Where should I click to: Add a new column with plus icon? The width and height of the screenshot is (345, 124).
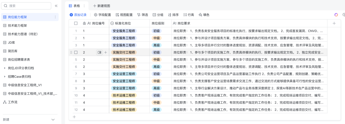pos(334,23)
